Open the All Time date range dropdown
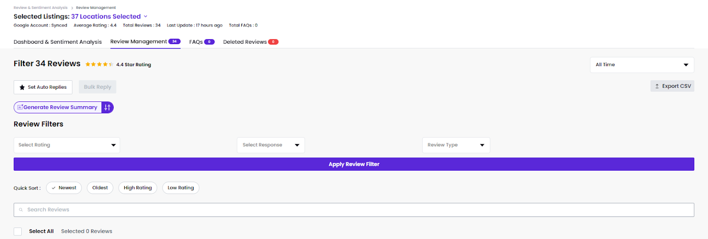The width and height of the screenshot is (708, 239). pos(642,65)
